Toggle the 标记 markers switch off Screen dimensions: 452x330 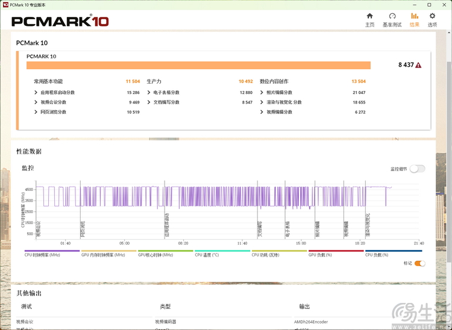419,263
